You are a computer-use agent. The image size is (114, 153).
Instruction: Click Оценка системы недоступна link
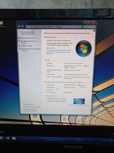point(73,63)
